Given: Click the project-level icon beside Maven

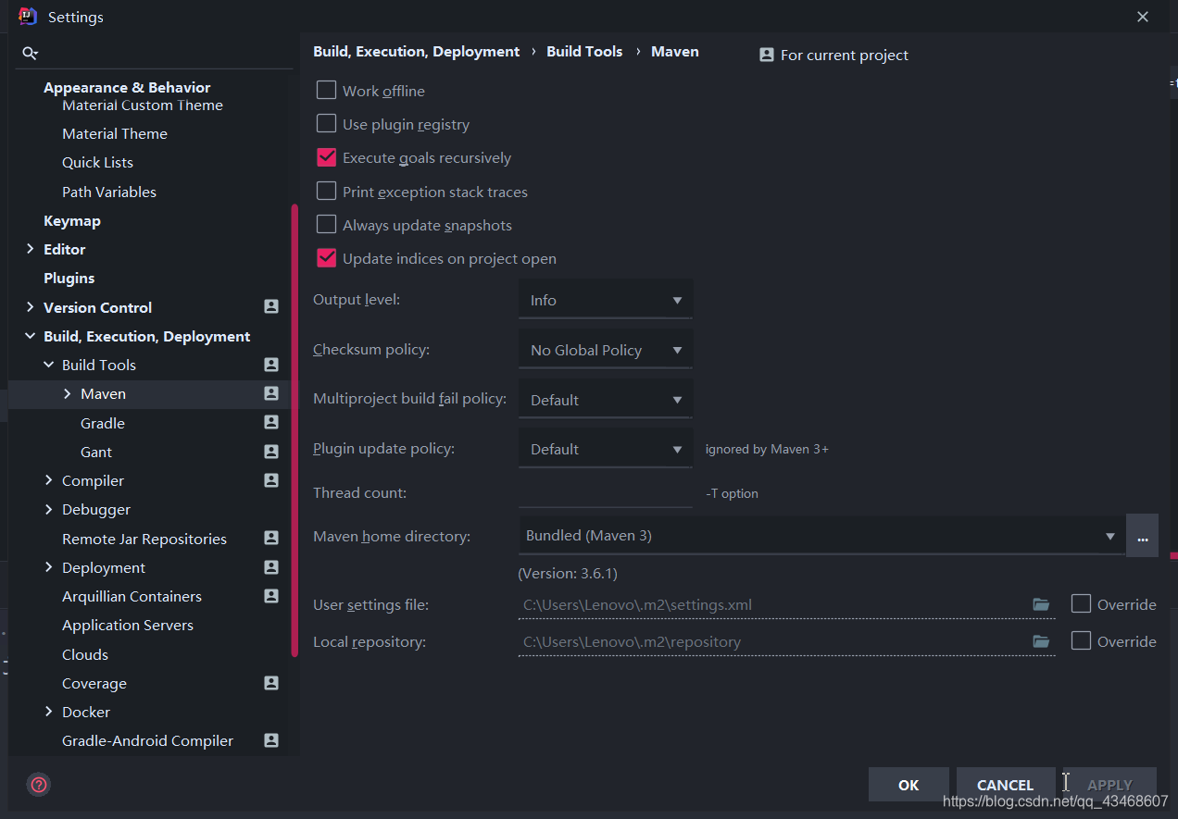Looking at the screenshot, I should tap(271, 393).
